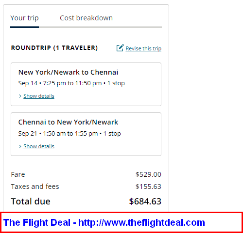Click the pencil edit icon beside Revise this trip

120,48
